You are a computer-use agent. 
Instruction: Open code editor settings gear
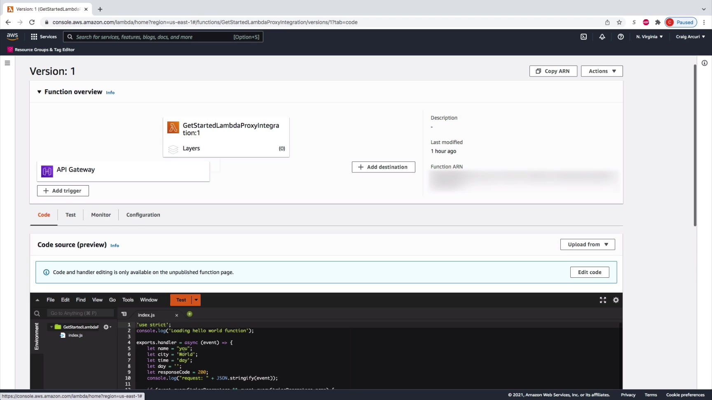click(616, 300)
